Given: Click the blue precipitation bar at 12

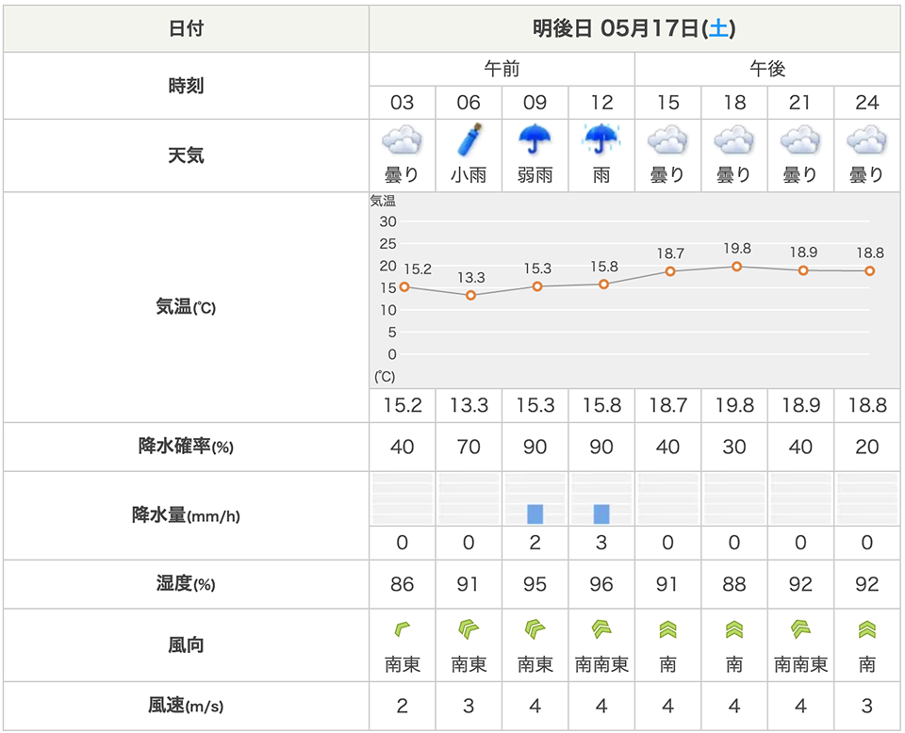Looking at the screenshot, I should click(x=601, y=513).
